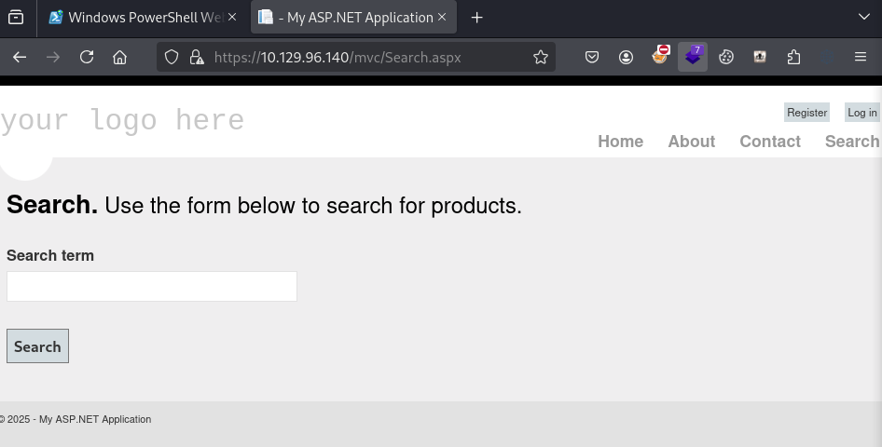Viewport: 882px width, 447px height.
Task: Click the 'Search term' label
Action: [50, 255]
